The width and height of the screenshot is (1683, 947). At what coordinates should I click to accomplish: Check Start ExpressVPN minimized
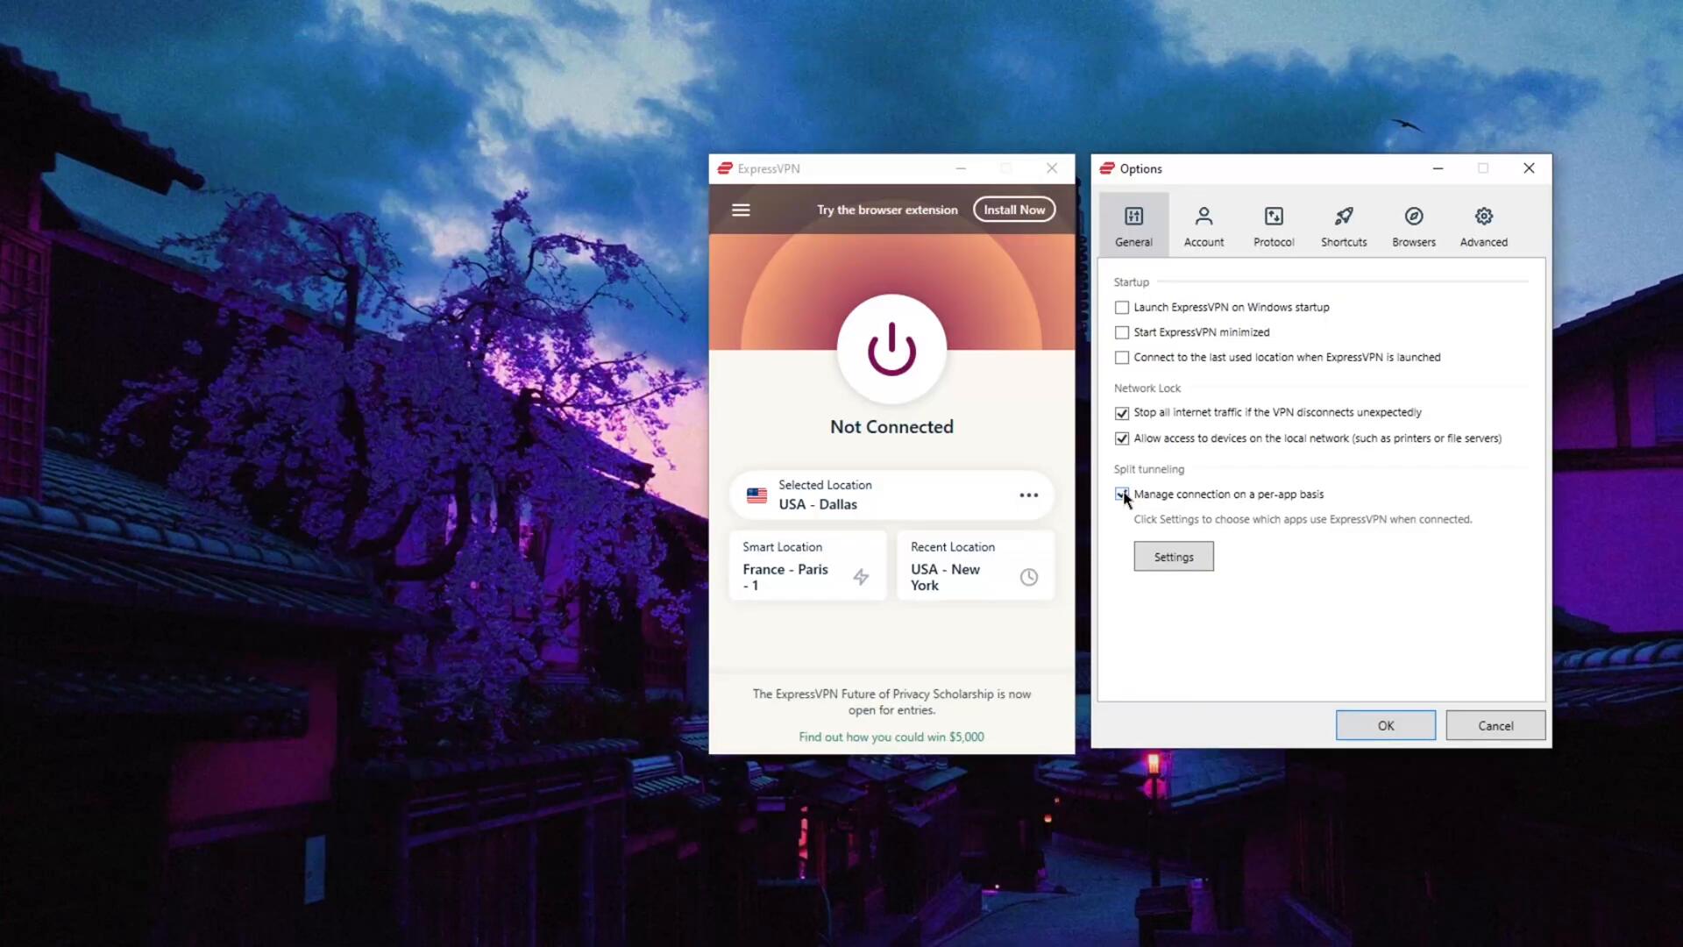[1122, 332]
